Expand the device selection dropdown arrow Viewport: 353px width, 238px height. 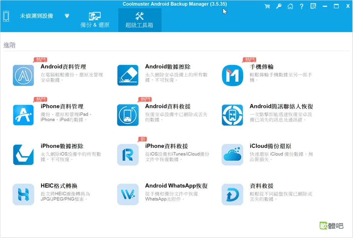[x=67, y=16]
